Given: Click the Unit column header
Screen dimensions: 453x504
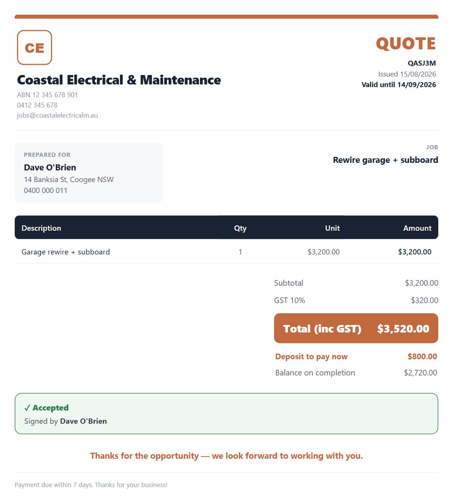Looking at the screenshot, I should pos(332,228).
